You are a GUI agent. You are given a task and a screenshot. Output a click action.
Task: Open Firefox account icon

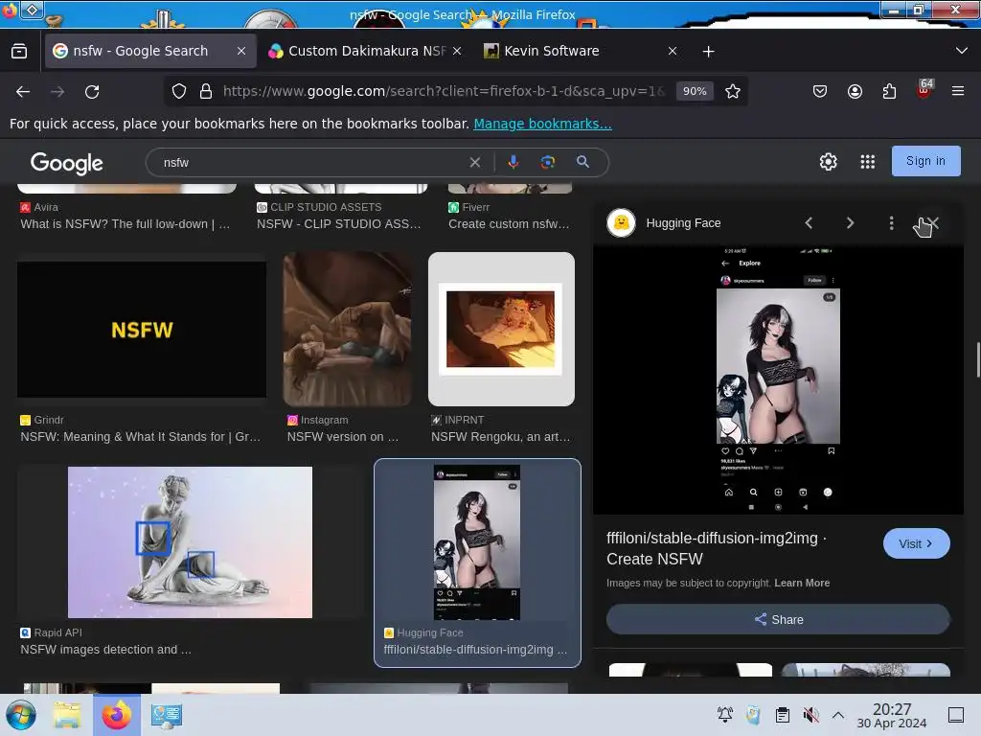tap(855, 91)
